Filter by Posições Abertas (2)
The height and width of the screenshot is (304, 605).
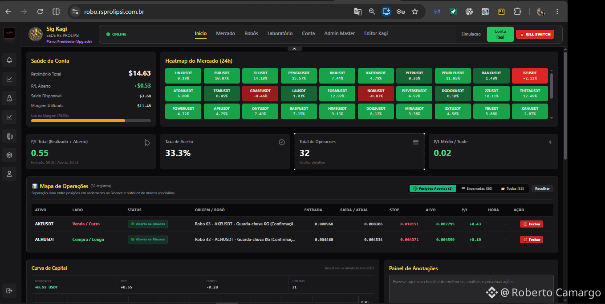(433, 188)
